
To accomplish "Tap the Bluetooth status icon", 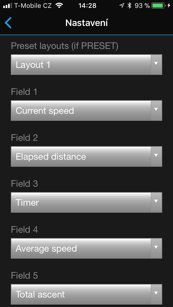I will click(129, 6).
